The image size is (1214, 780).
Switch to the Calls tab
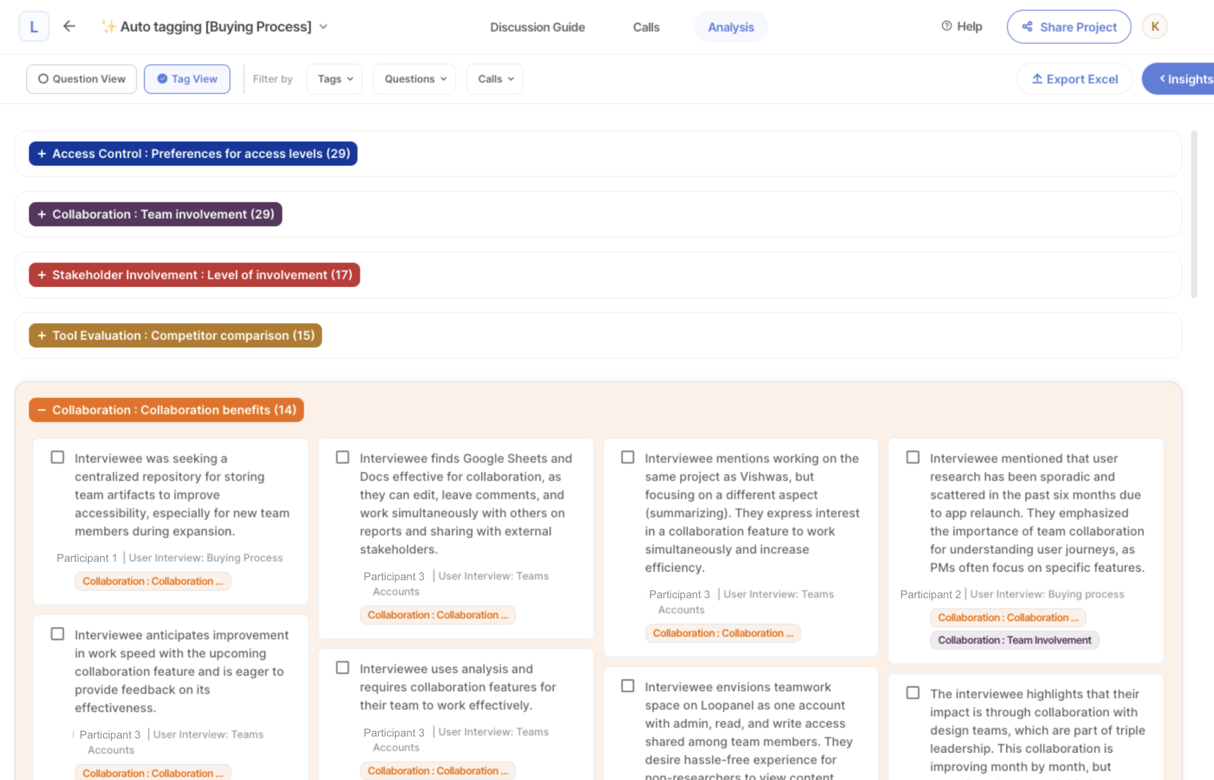click(645, 27)
